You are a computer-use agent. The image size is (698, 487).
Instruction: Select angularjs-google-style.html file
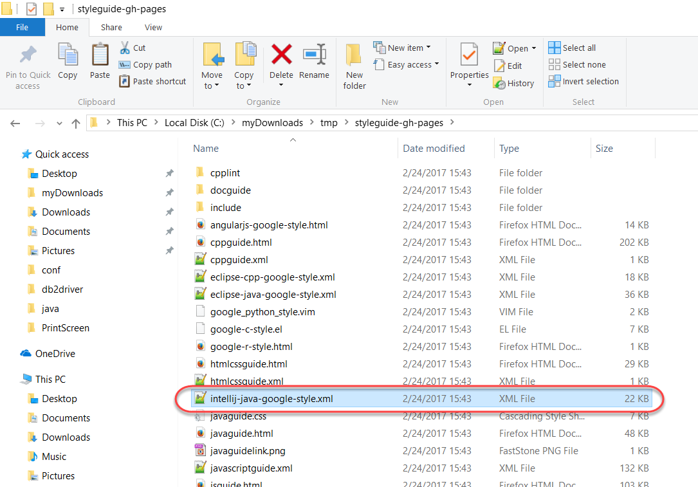point(269,225)
